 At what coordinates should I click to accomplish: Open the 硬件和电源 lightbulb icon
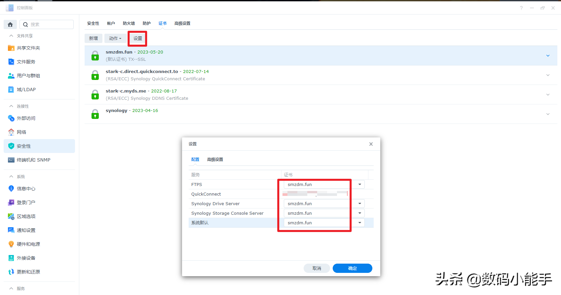pos(11,244)
